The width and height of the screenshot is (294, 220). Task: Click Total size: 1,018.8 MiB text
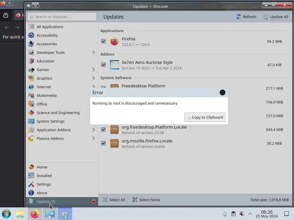[269, 200]
